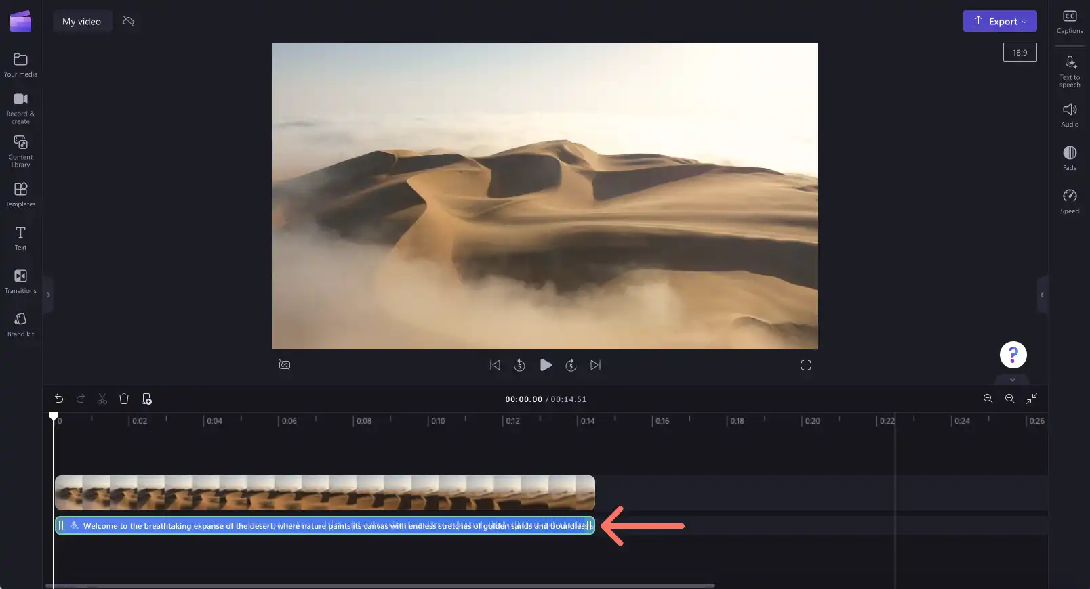Select the desert video clip thumbnail
The width and height of the screenshot is (1090, 589).
tap(325, 493)
